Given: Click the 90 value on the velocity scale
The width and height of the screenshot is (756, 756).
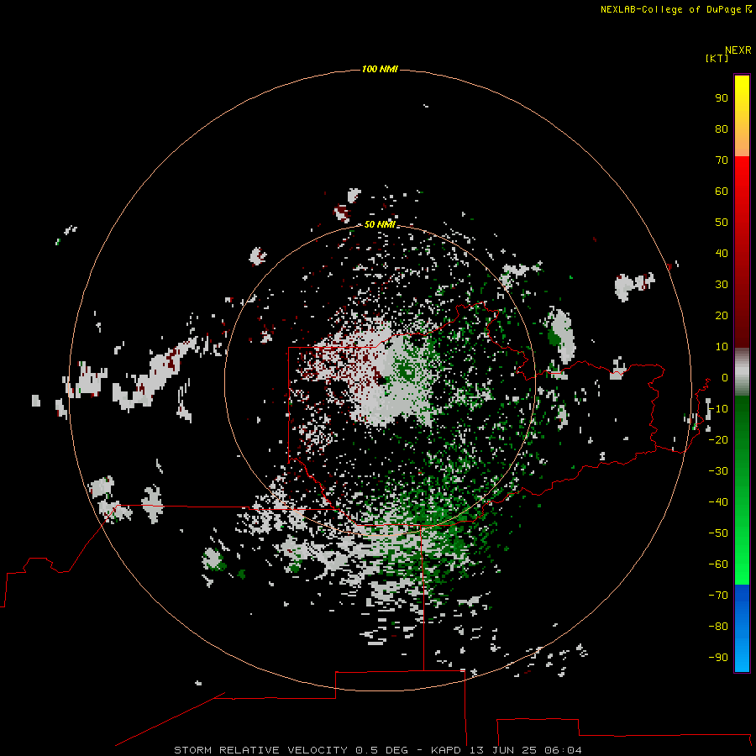Looking at the screenshot, I should (x=722, y=98).
